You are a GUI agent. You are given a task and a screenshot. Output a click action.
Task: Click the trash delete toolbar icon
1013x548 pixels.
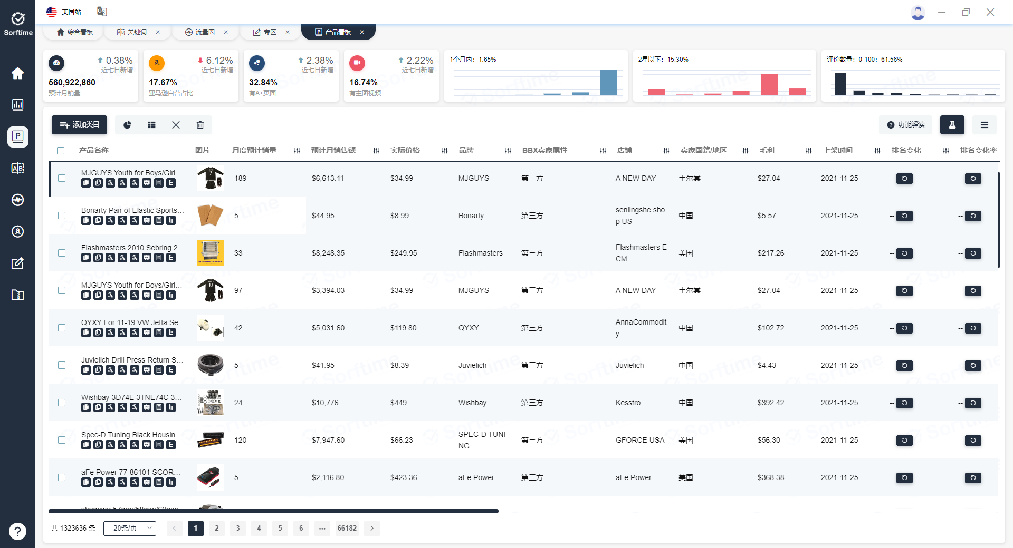click(200, 125)
